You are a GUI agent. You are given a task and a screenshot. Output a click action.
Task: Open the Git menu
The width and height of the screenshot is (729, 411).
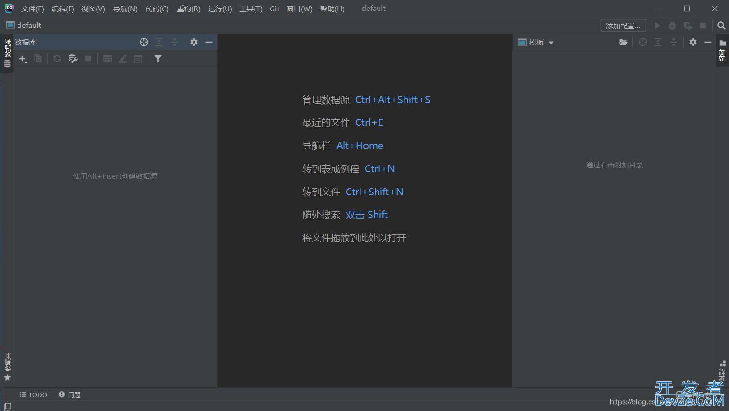[274, 9]
